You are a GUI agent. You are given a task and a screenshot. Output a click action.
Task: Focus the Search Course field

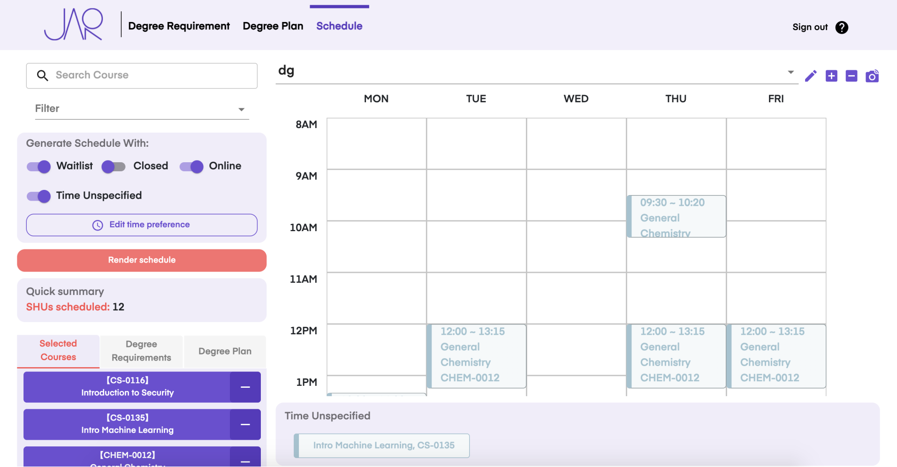click(150, 75)
